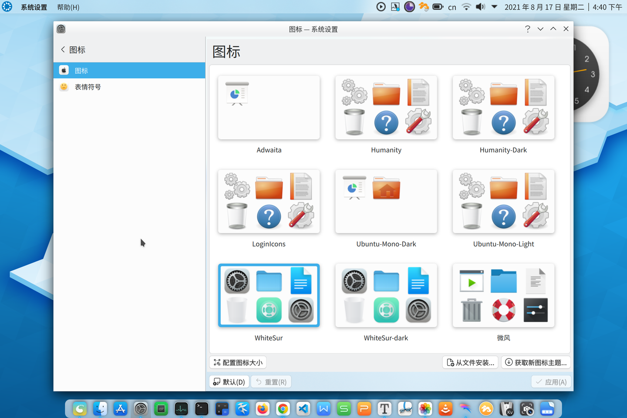
Task: Click the 配置图标大小 button
Action: tap(238, 362)
